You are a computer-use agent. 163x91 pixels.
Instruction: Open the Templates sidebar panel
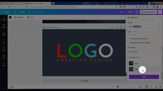[x=4, y=18]
